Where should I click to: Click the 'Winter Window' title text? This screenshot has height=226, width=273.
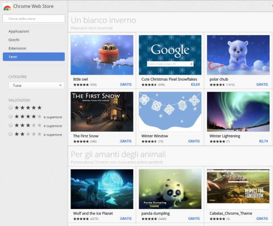[x=155, y=136]
